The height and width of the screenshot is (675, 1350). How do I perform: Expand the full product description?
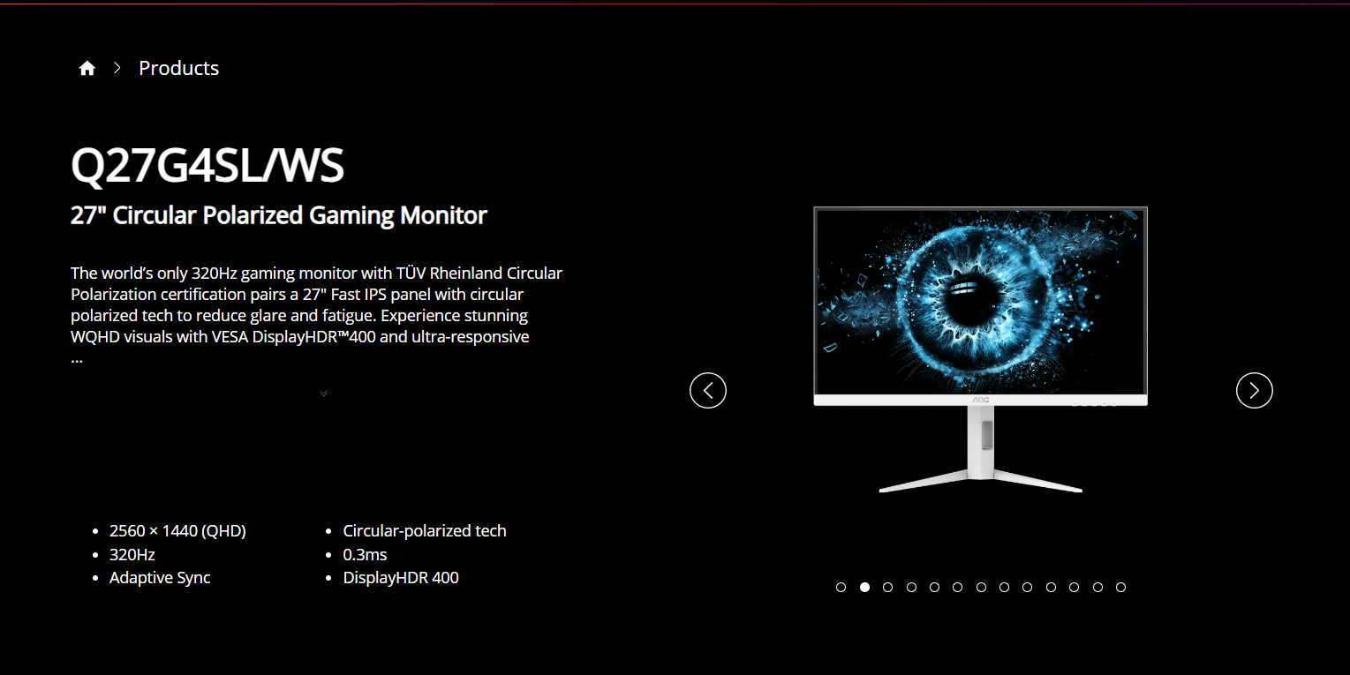click(323, 393)
